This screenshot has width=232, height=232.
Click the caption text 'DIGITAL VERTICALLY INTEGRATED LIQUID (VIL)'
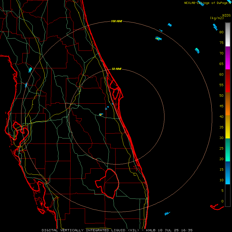(x=90, y=230)
